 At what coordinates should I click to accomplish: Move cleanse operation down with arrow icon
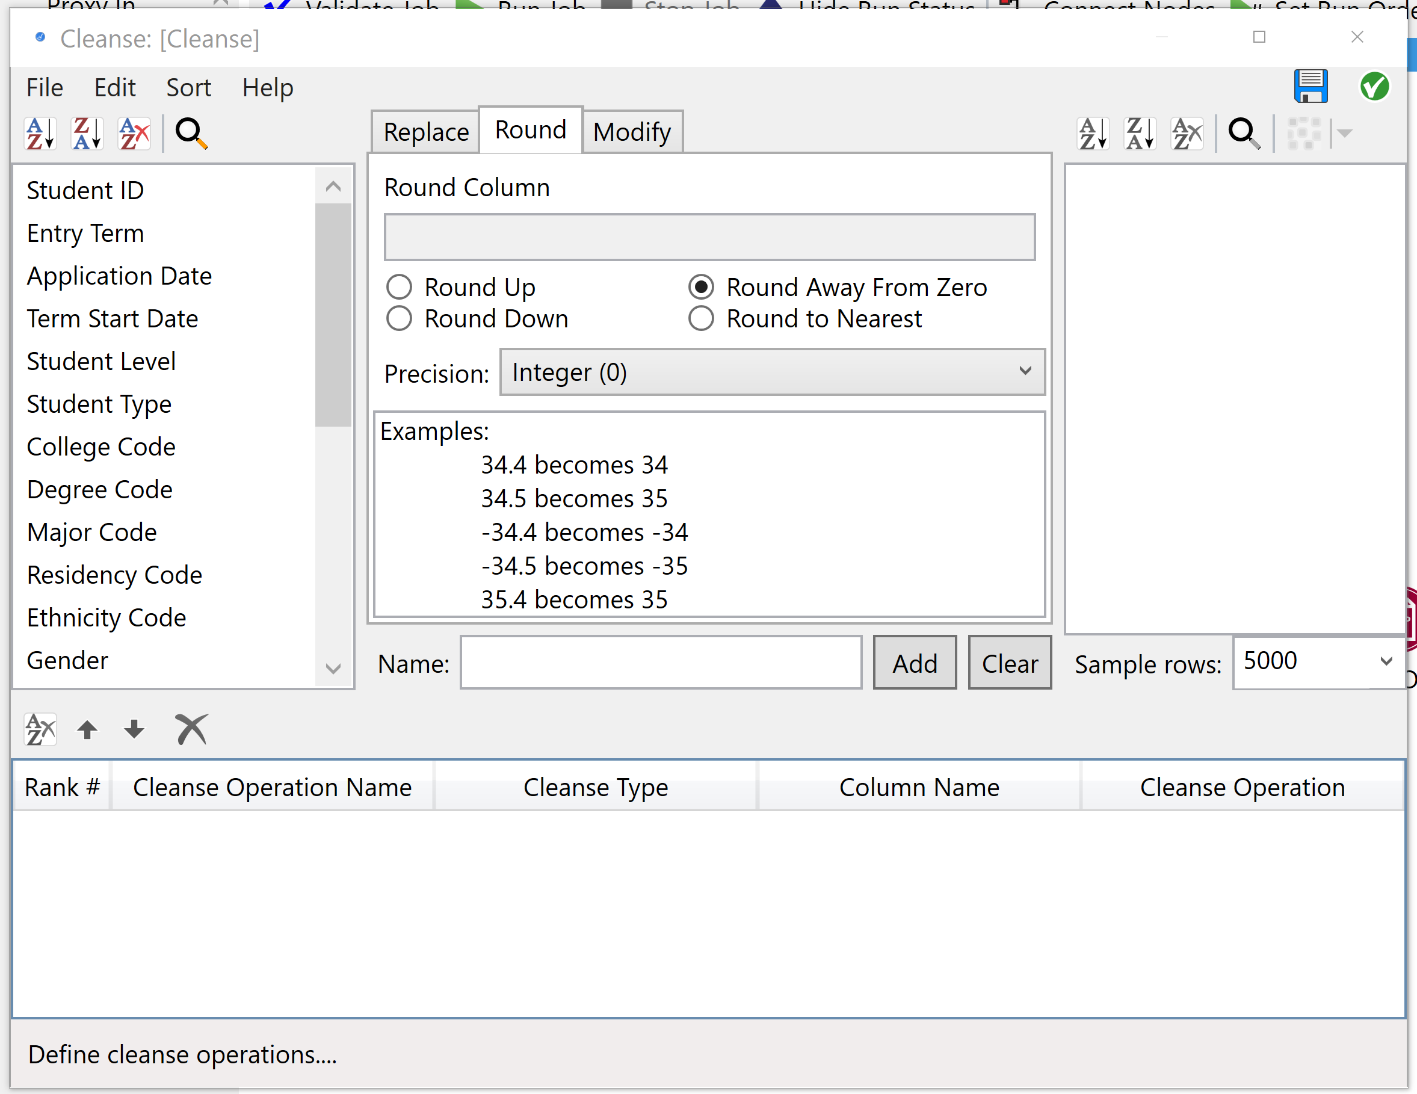point(134,729)
